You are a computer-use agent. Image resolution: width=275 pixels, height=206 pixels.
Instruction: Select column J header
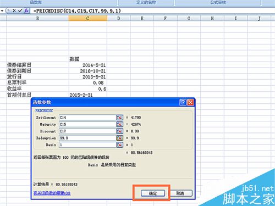pyautogui.click(x=259, y=18)
